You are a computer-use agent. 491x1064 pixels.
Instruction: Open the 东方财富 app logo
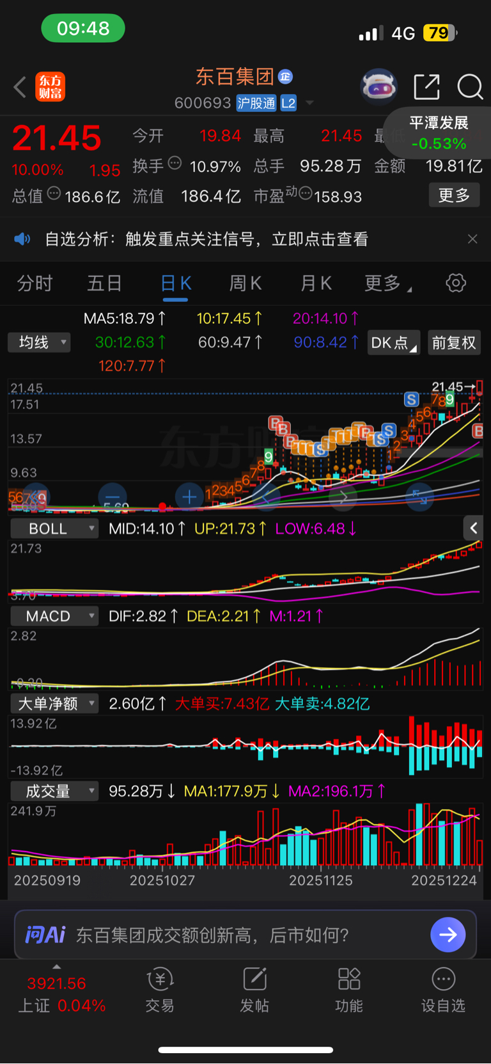[50, 87]
